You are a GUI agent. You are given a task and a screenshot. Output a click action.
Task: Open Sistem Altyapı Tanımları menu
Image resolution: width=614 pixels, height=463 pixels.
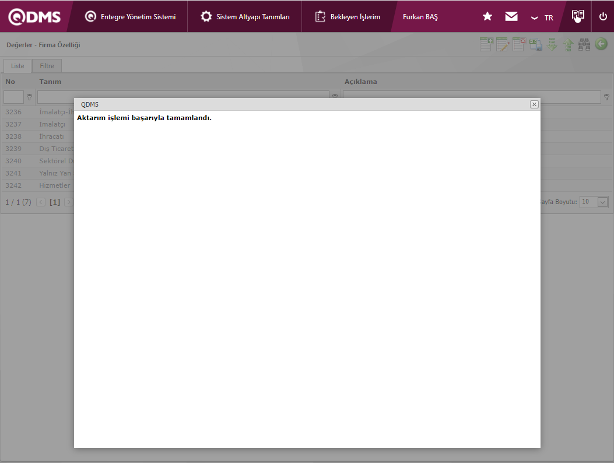click(245, 16)
